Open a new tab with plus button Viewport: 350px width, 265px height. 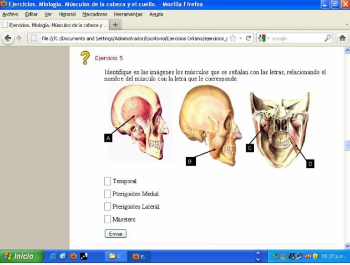pos(115,24)
